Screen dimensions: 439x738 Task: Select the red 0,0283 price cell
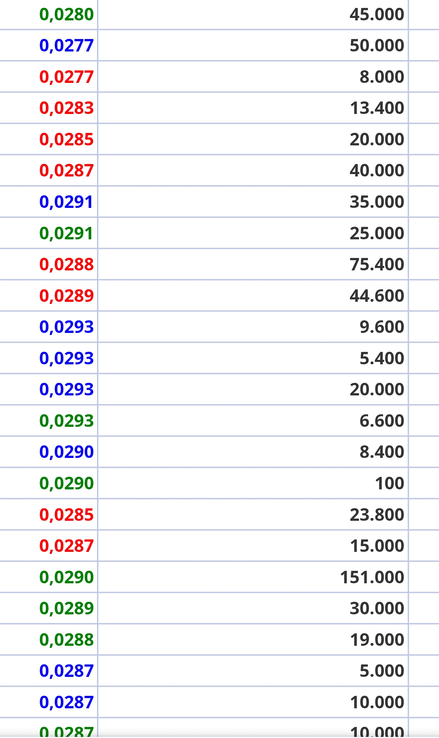(66, 108)
